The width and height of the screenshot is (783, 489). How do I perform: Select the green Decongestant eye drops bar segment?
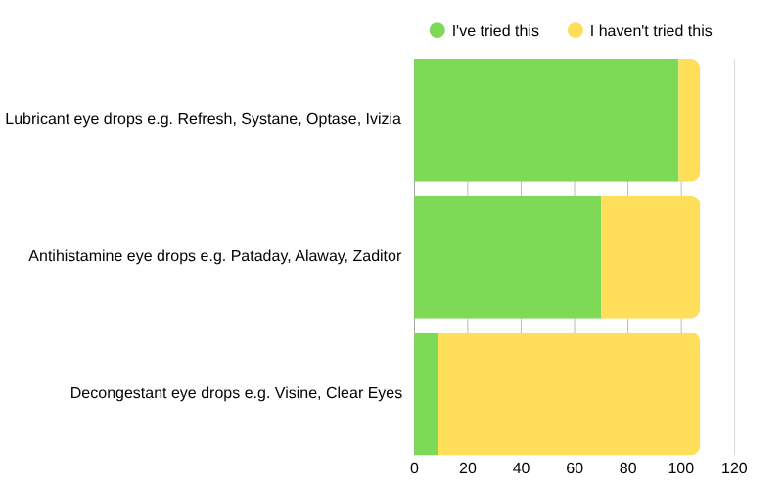point(426,393)
